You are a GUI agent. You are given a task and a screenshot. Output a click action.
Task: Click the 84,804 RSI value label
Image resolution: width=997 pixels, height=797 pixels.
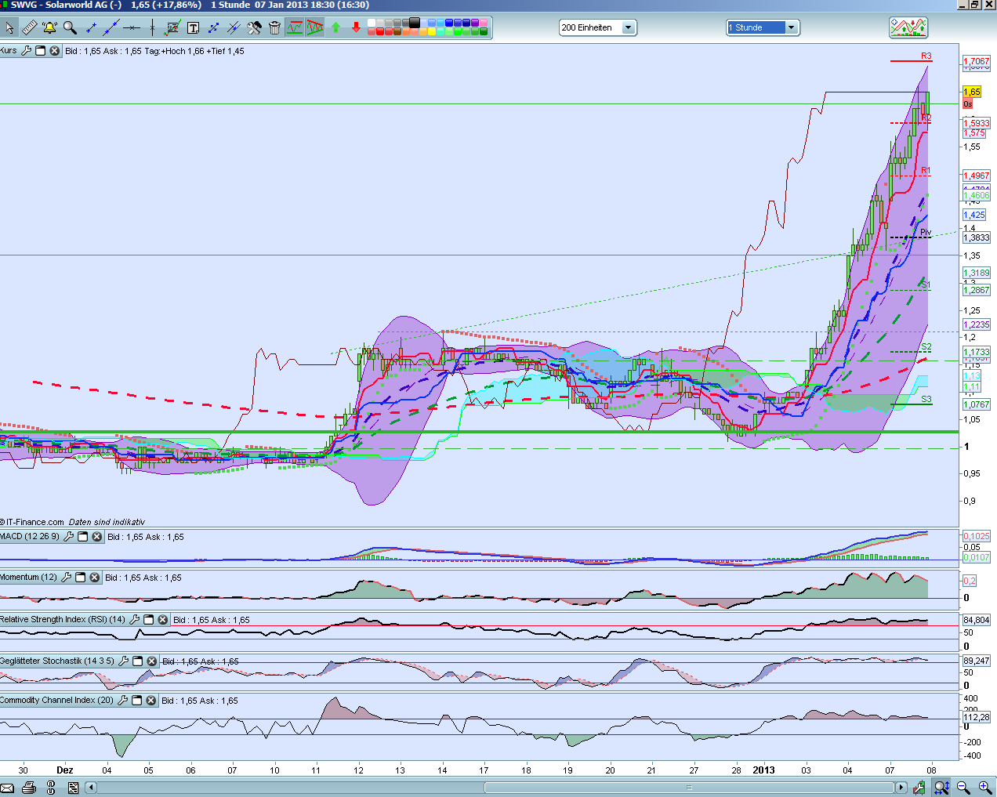tap(977, 620)
